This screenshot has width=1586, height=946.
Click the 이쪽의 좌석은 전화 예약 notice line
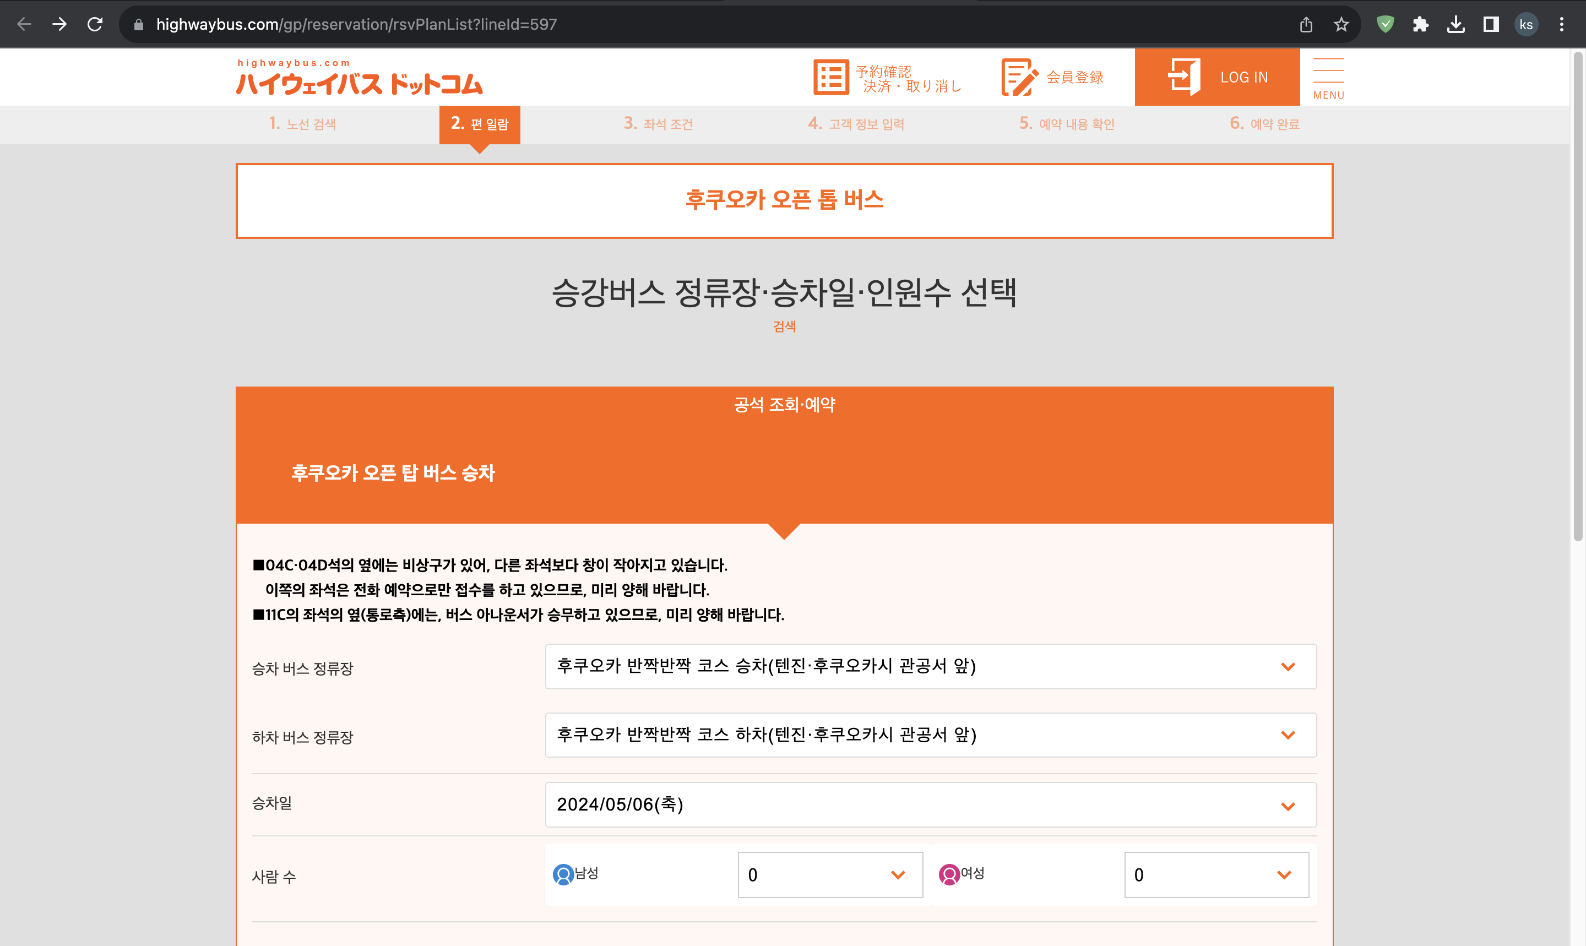tap(487, 590)
